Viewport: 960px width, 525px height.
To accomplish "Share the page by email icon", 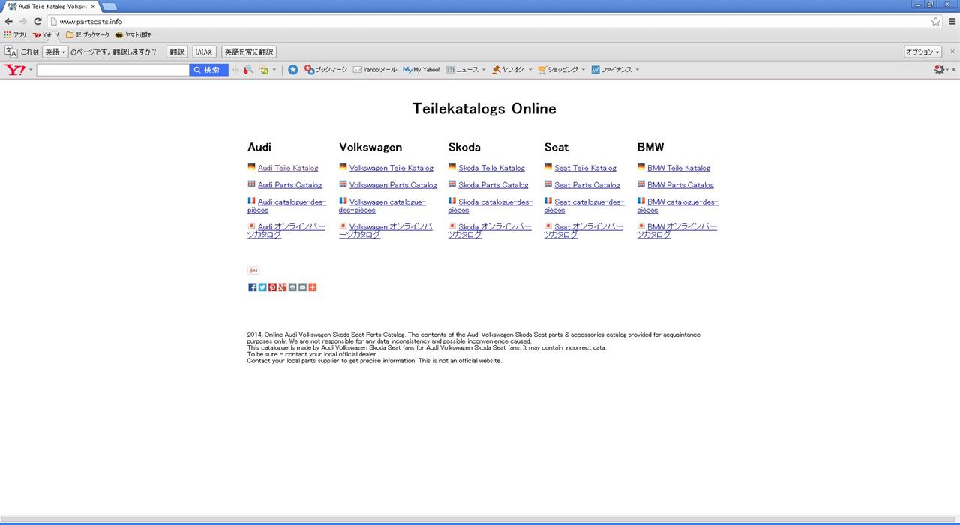I will click(x=302, y=287).
